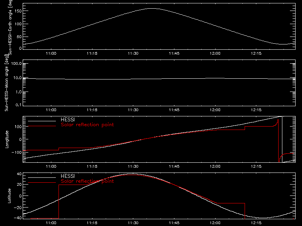Select 12:15 label under Longitude plot
This screenshot has width=302, height=226.
(x=256, y=166)
